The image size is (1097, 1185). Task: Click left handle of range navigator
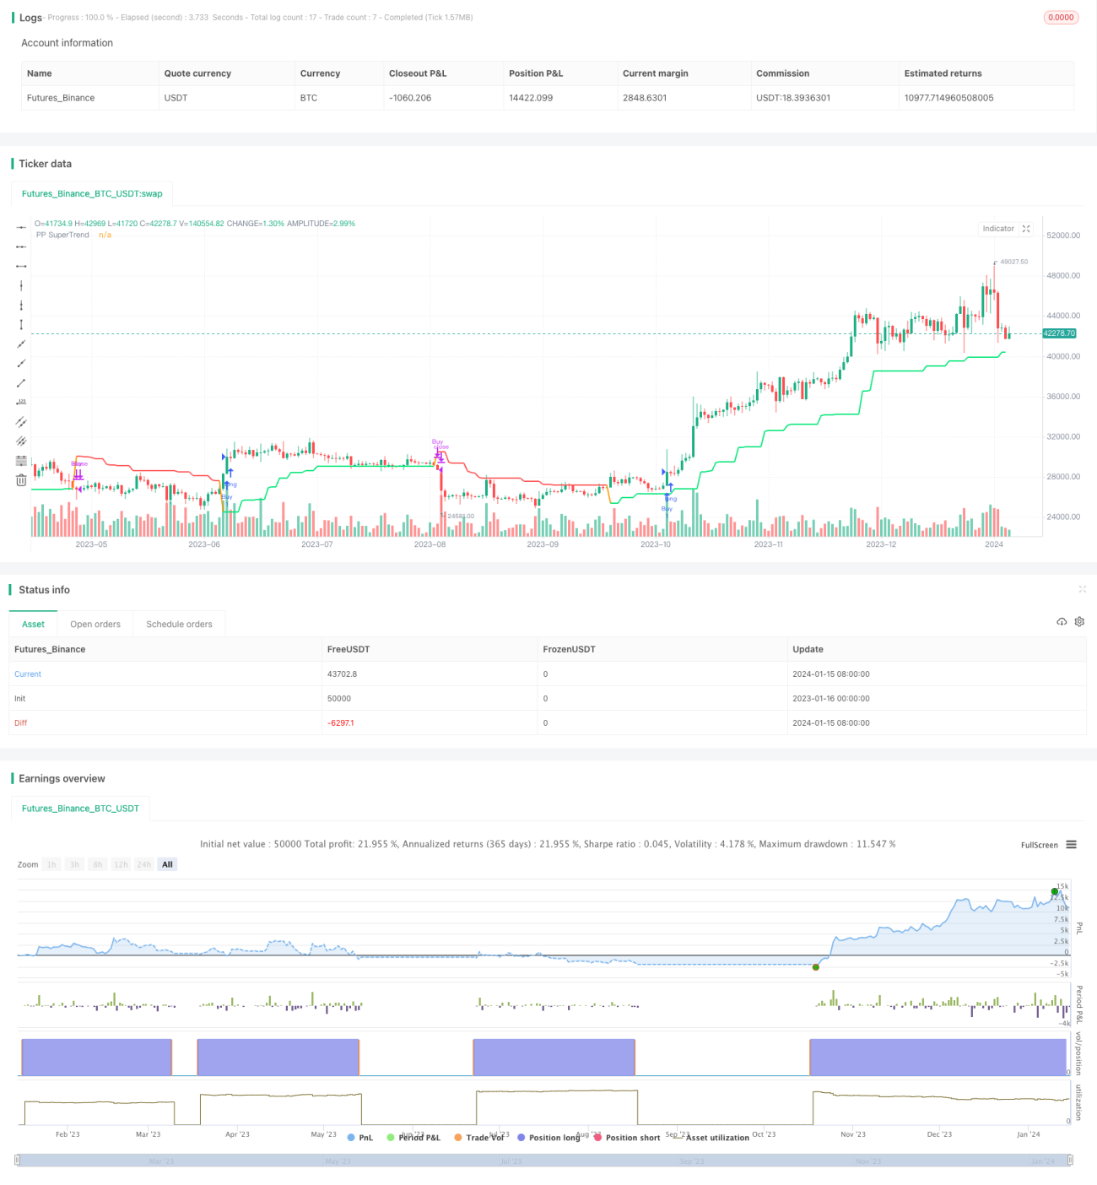[18, 1161]
